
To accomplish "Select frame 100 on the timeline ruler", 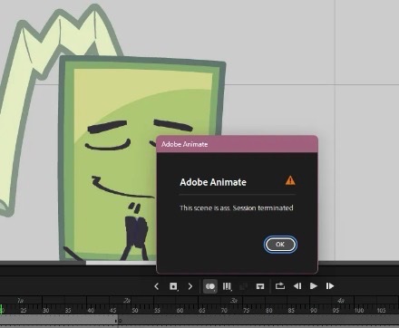I will [359, 310].
